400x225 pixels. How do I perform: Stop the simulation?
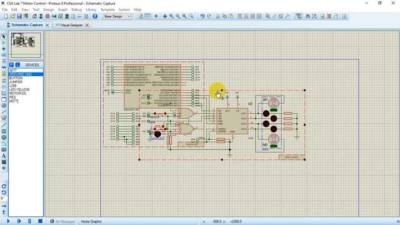40,221
